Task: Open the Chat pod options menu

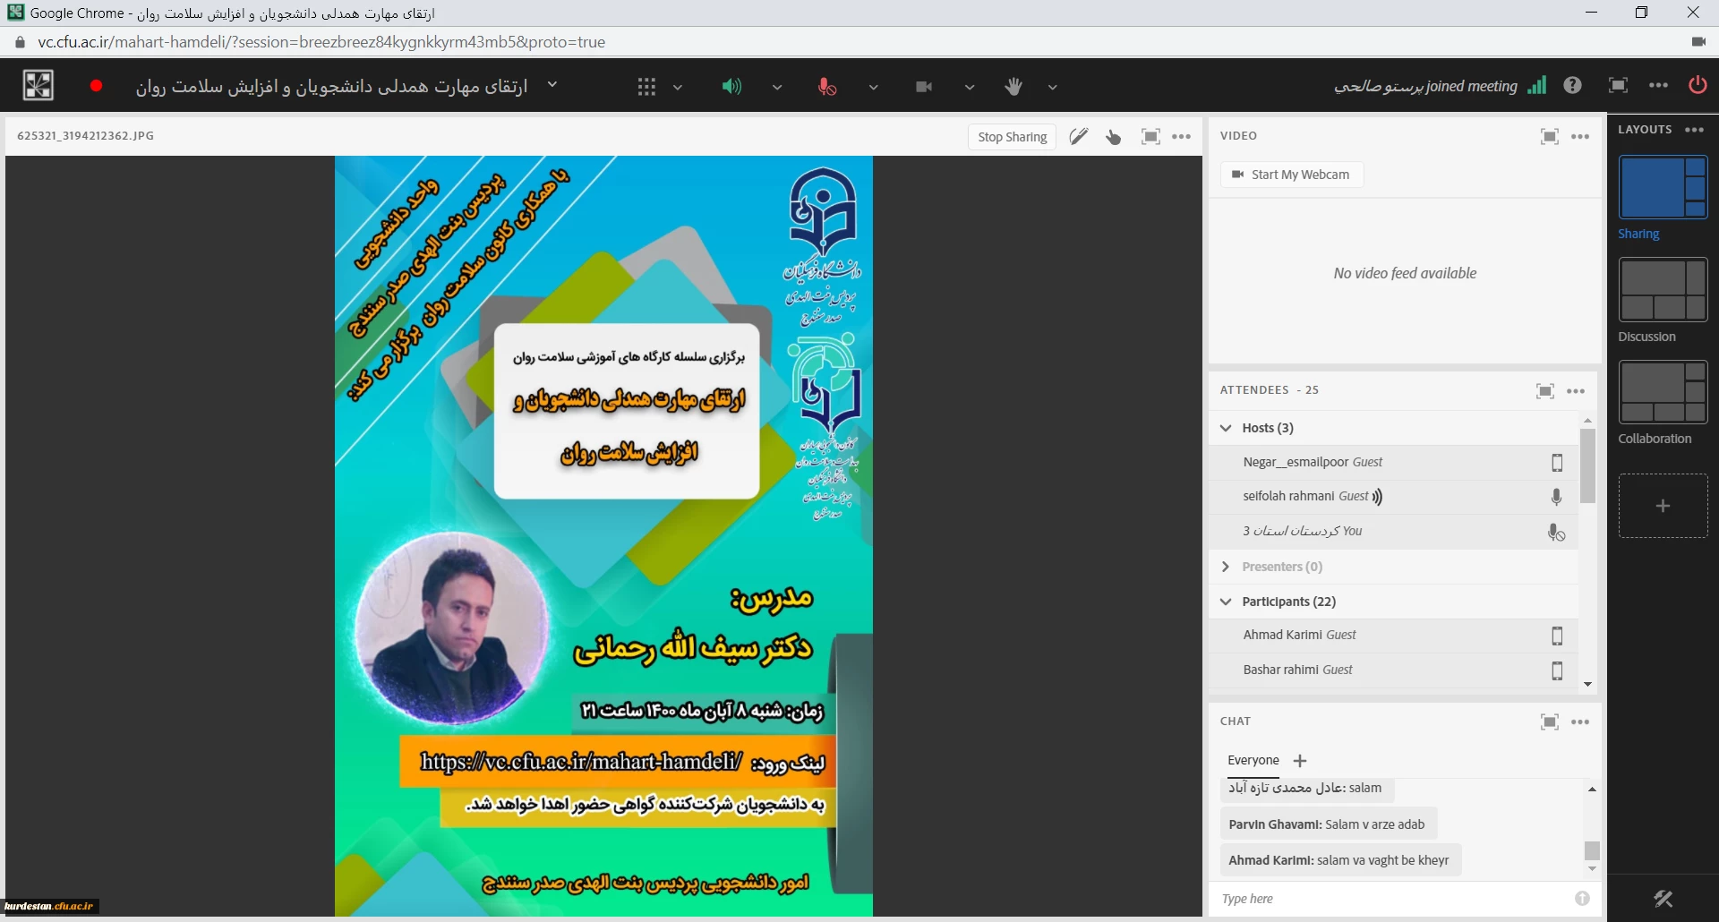Action: tap(1580, 722)
